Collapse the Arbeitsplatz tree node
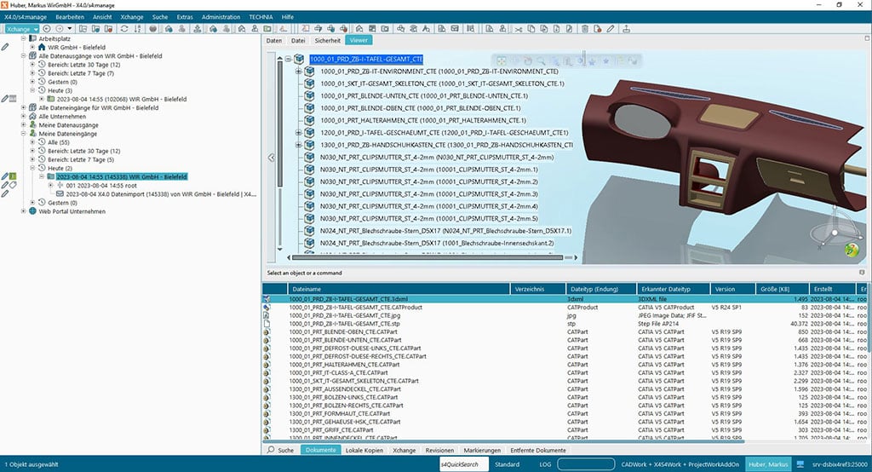This screenshot has height=472, width=872. tap(23, 39)
